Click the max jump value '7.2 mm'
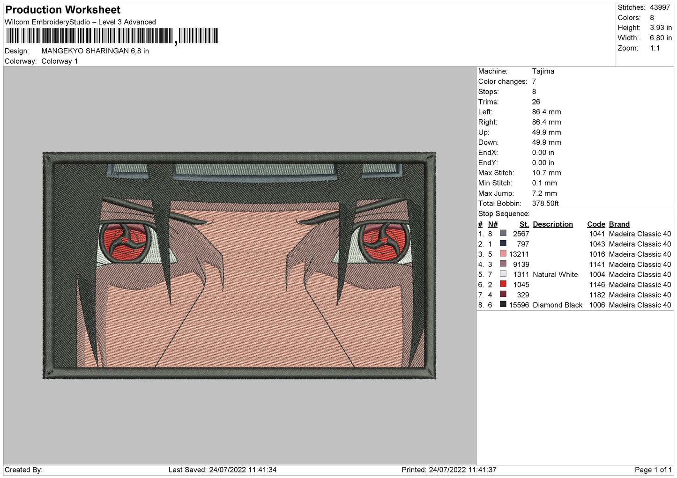 544,193
